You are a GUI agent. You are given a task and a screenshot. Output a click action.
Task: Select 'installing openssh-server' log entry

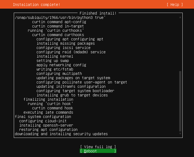click(46, 125)
